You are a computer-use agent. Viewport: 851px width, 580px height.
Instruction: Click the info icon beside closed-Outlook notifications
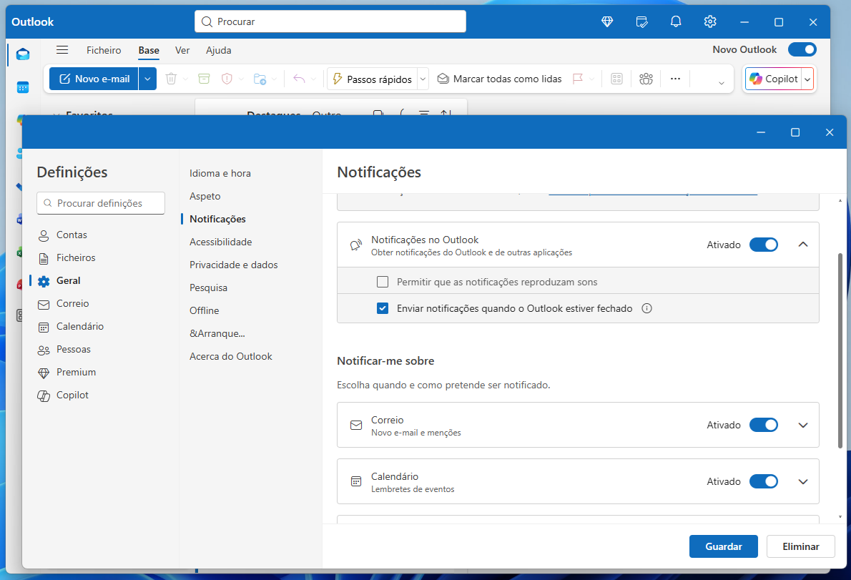coord(647,309)
